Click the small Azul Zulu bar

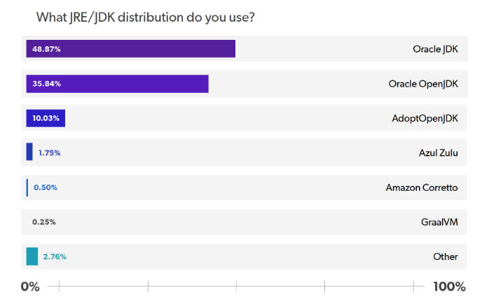[29, 152]
